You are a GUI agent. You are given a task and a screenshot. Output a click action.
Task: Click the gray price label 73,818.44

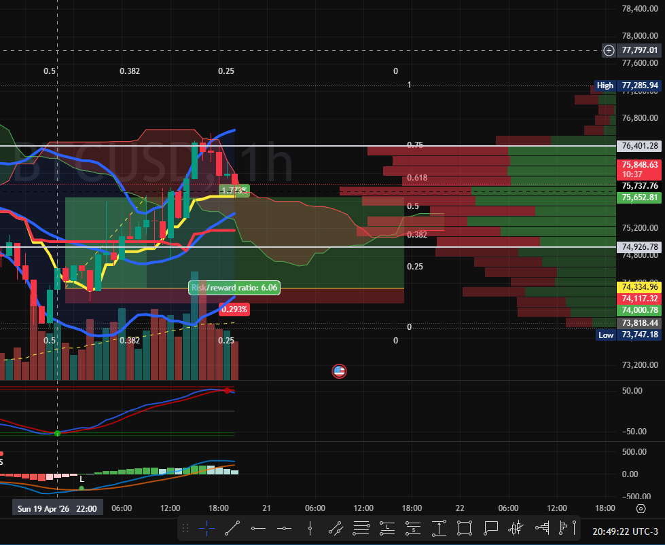[x=639, y=323]
